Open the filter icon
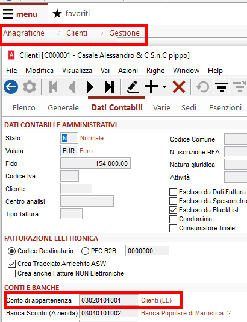The image size is (247, 322). [222, 87]
